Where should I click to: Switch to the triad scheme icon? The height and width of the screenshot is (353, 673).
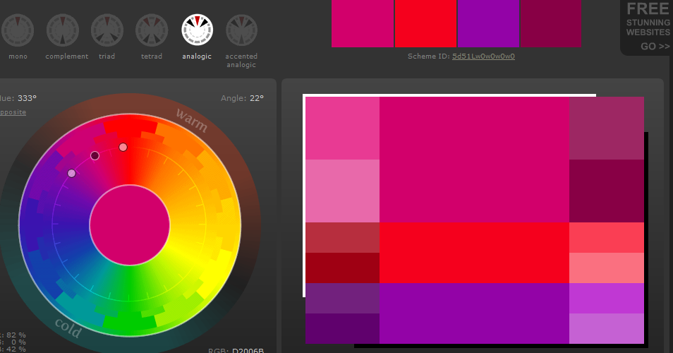107,30
